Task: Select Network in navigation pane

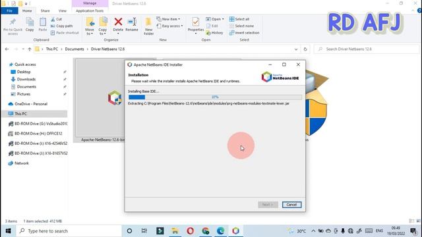Action: coord(22,163)
